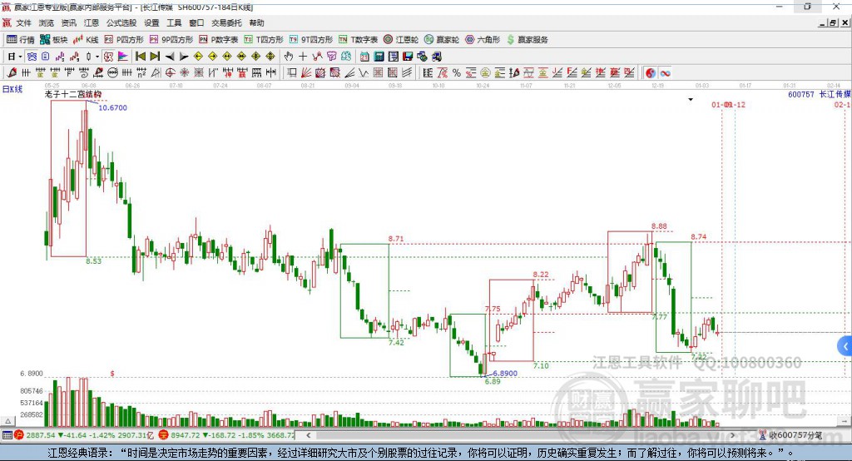The height and width of the screenshot is (461, 852).
Task: Open the 交易委托 menu
Action: pos(227,23)
